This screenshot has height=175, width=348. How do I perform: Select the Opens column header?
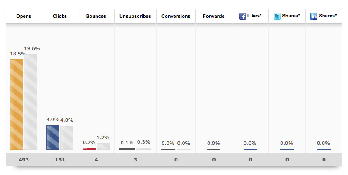(x=24, y=16)
